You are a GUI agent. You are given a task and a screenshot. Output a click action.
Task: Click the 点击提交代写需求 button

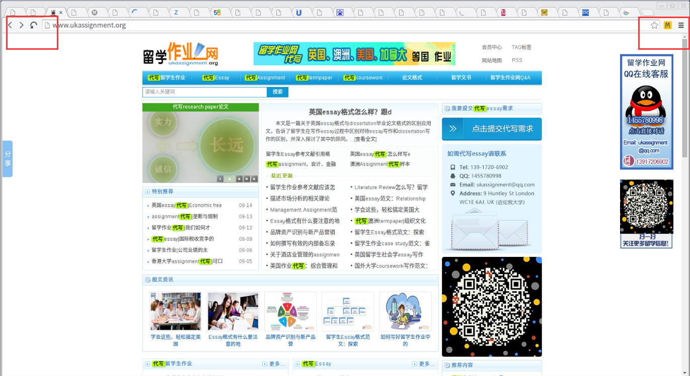tap(492, 129)
